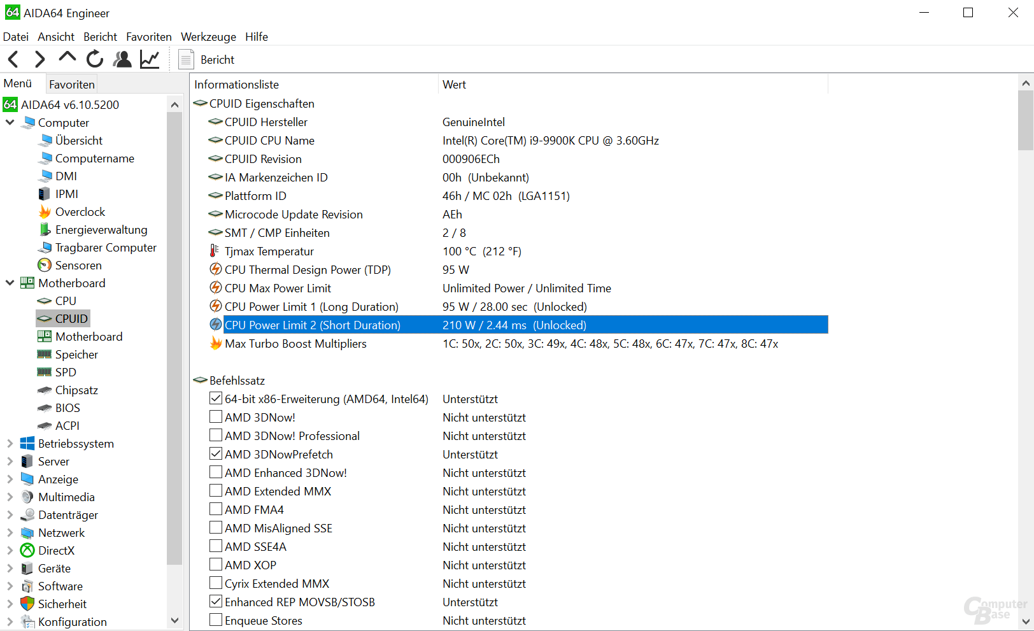Click the sidebar tree scroll down arrow

click(x=174, y=620)
